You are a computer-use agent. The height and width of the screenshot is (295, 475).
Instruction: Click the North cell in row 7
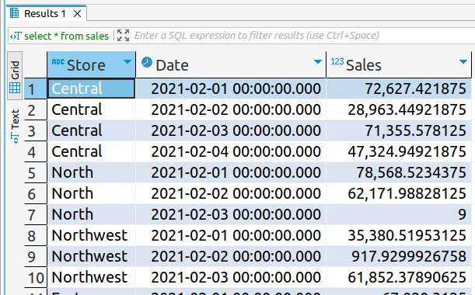91,214
